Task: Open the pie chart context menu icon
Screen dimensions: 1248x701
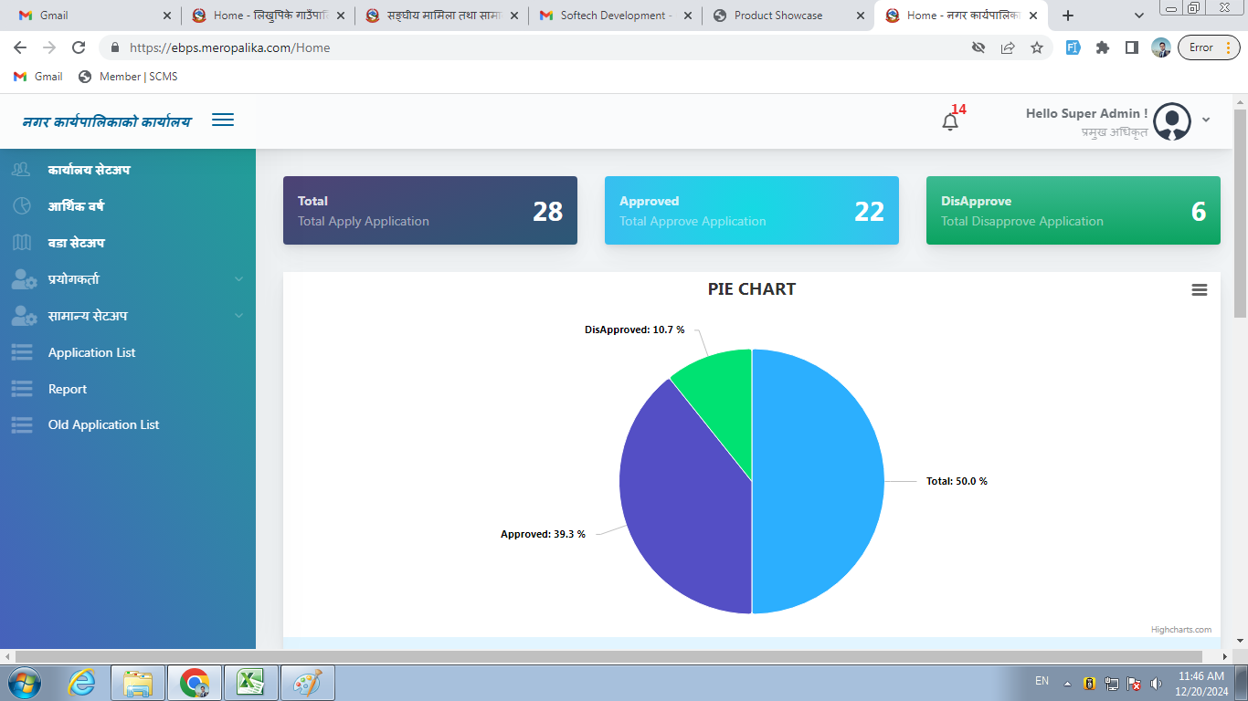Action: pyautogui.click(x=1199, y=289)
